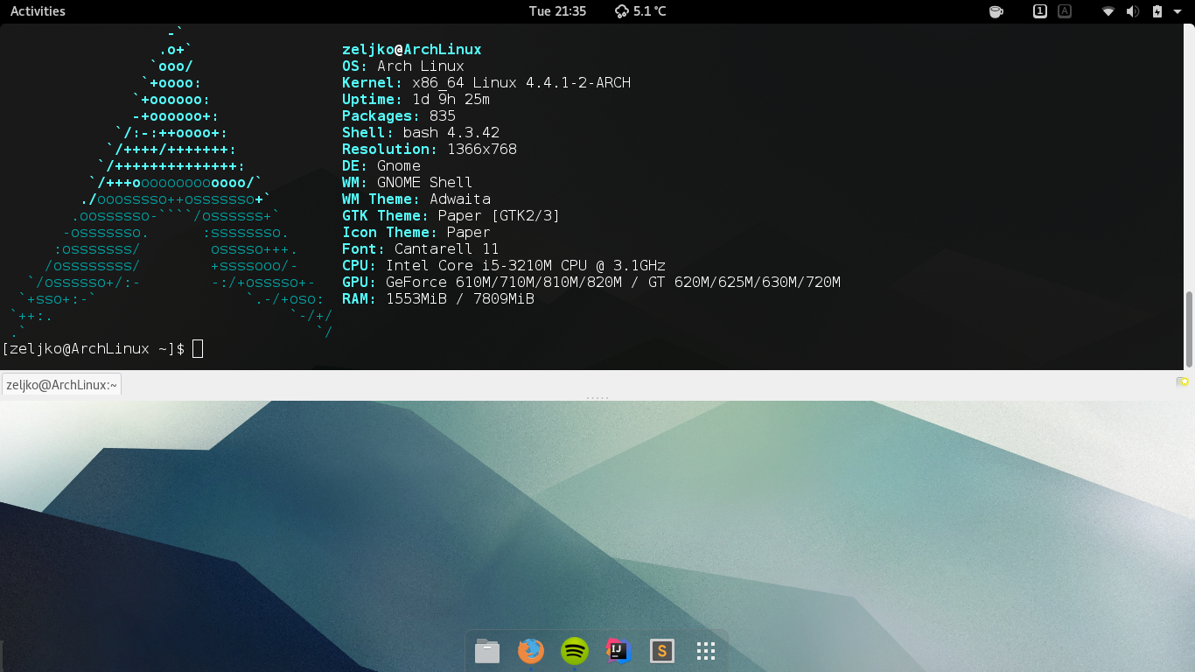Click the text 'DE: Gnome'
The height and width of the screenshot is (672, 1195).
click(x=381, y=166)
